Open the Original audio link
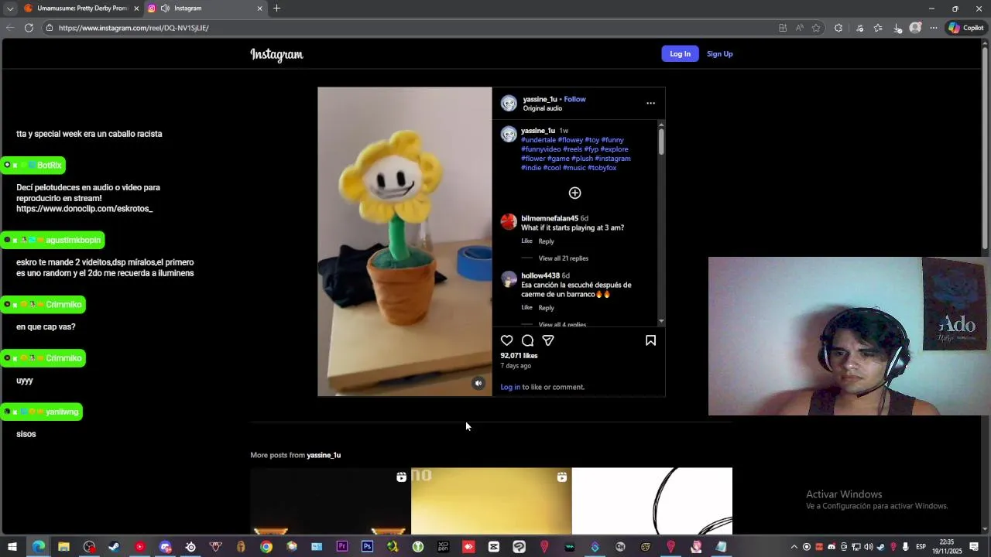Screen dimensions: 991x557 [x=542, y=108]
